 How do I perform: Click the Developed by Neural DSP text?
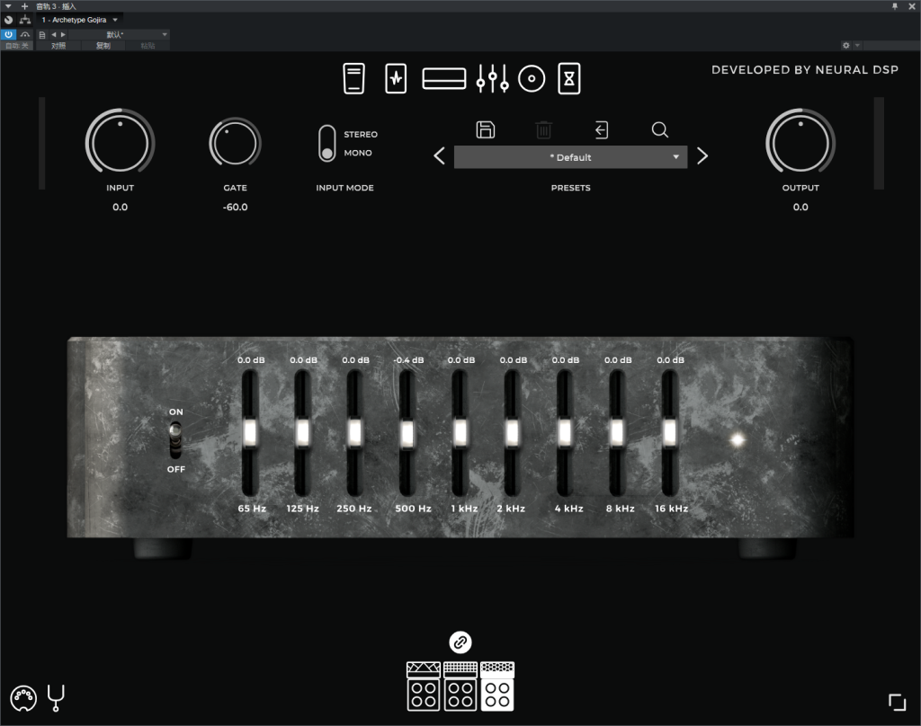[805, 70]
